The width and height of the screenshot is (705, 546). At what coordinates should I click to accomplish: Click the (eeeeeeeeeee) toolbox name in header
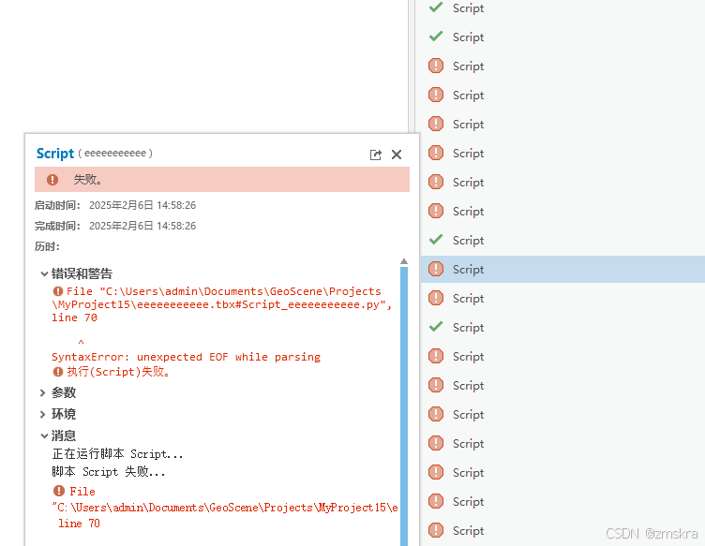coord(115,154)
